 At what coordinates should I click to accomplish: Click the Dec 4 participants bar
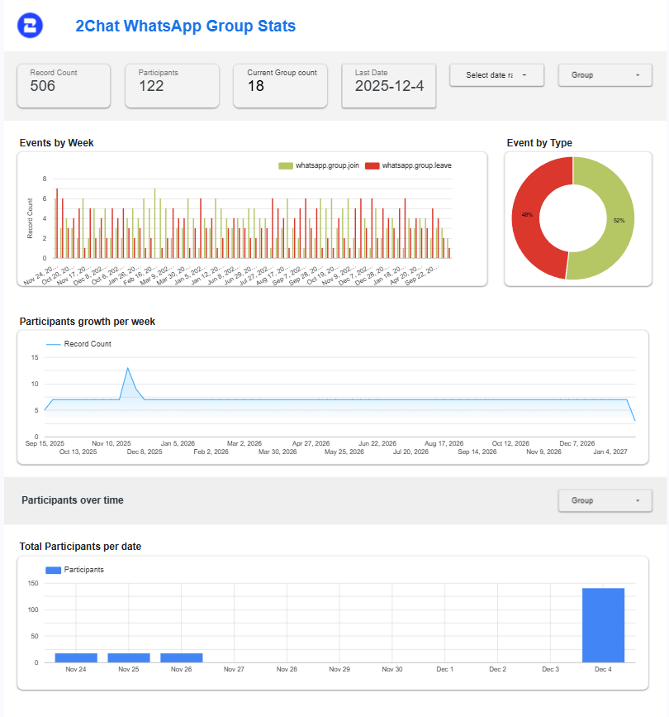tap(603, 625)
